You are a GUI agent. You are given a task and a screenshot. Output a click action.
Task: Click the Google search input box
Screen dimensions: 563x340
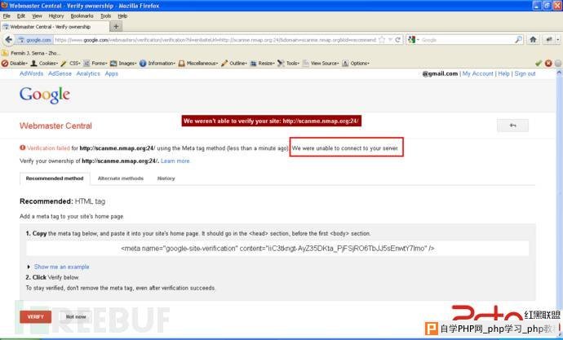(467, 40)
